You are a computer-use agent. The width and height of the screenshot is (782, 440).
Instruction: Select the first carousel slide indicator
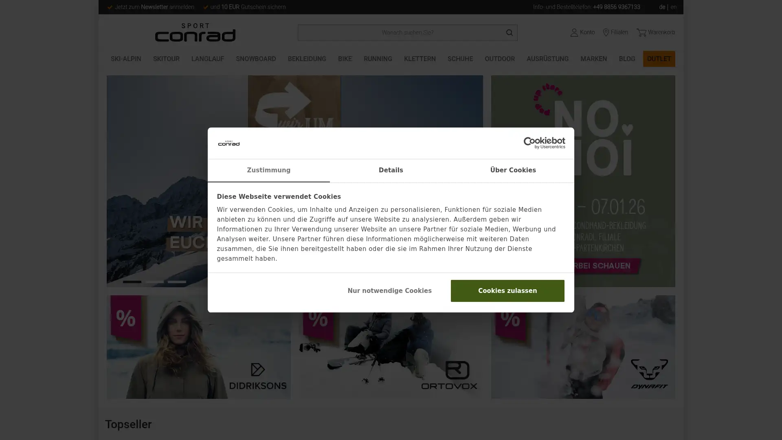pos(132,282)
